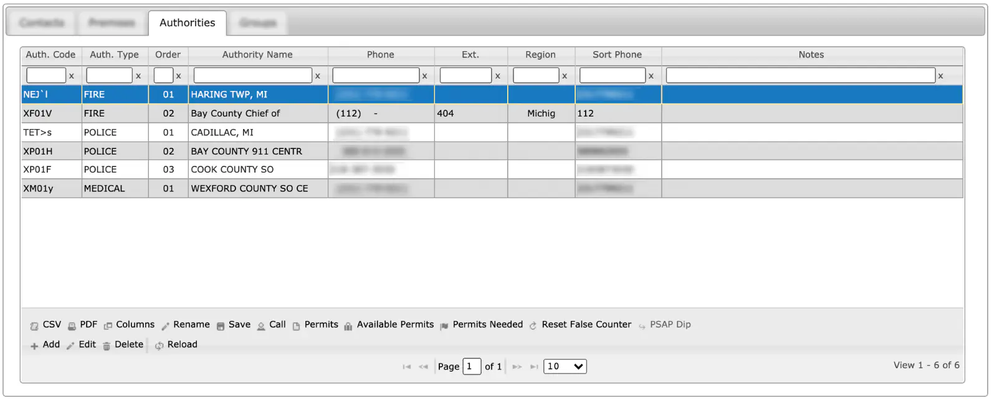Screen dimensions: 992x400
Task: Open the blurred second tab
Action: [112, 23]
